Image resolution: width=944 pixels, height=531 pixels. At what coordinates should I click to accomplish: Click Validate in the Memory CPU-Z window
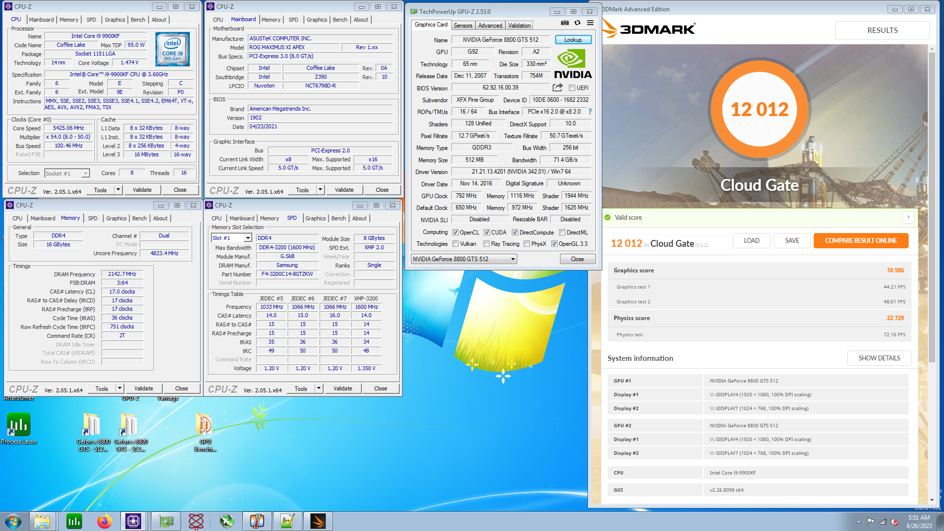[144, 388]
